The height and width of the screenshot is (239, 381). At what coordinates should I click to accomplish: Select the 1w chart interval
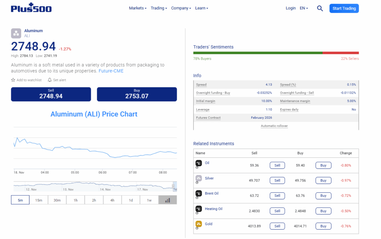coord(149,200)
